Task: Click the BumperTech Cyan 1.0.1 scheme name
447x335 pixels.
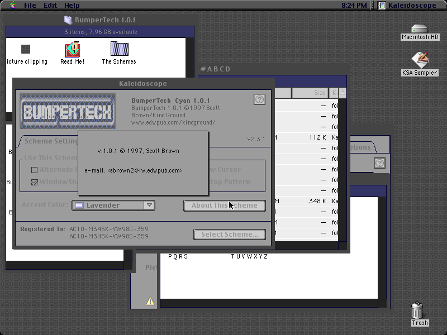Action: [x=170, y=100]
